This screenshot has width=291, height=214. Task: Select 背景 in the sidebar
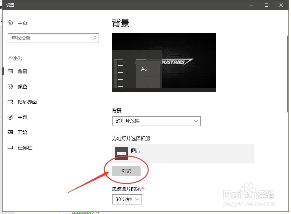pyautogui.click(x=23, y=71)
